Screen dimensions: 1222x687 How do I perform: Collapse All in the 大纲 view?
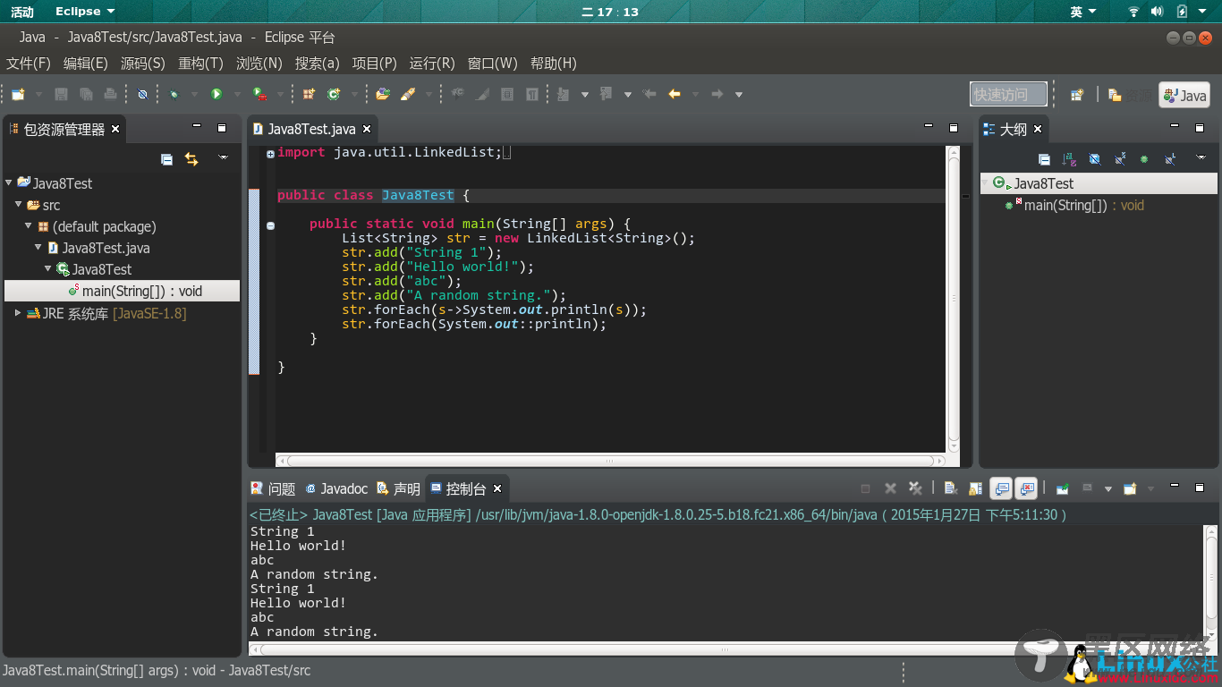click(1044, 159)
